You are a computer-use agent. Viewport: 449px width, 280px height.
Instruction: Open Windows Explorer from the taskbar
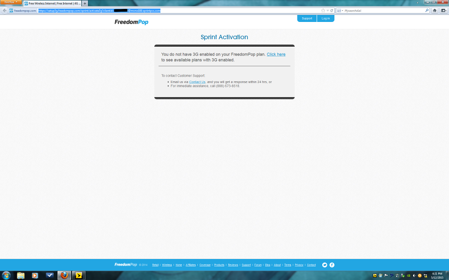pyautogui.click(x=21, y=275)
